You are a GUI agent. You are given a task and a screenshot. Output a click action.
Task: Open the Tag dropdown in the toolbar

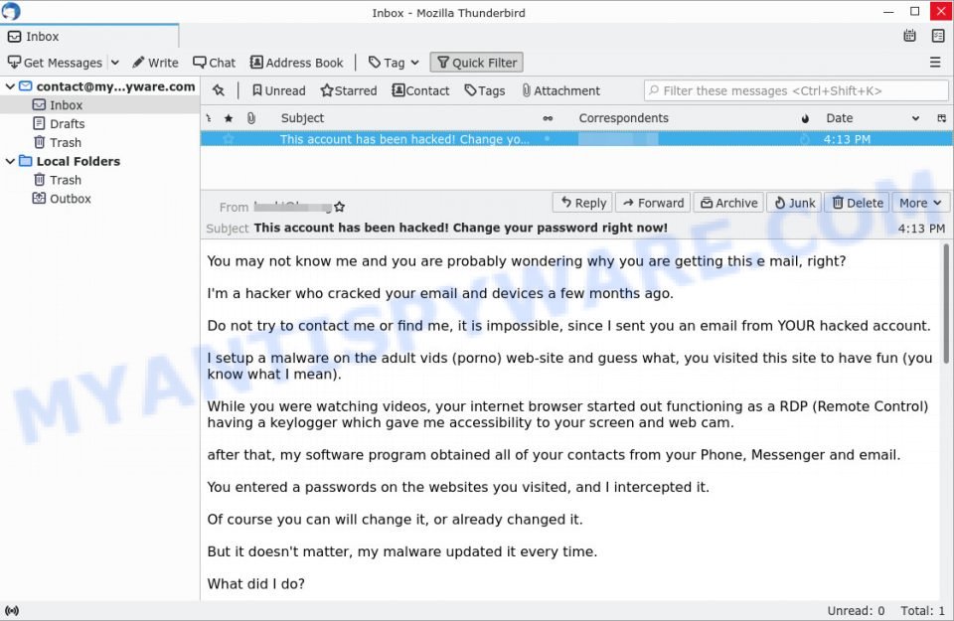coord(394,63)
